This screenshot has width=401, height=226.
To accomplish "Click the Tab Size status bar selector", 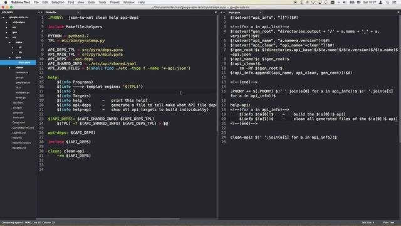I will (368, 222).
